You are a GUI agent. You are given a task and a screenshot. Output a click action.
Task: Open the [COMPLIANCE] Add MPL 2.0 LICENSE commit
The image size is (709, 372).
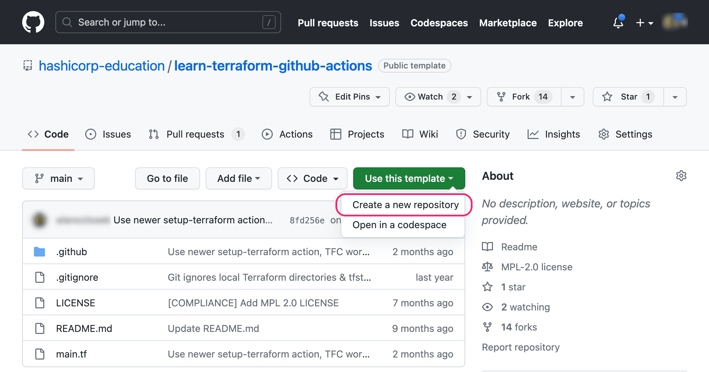[253, 303]
